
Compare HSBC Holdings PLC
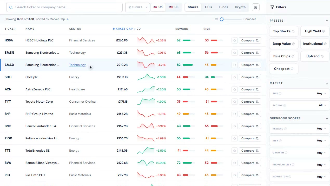[250, 40]
